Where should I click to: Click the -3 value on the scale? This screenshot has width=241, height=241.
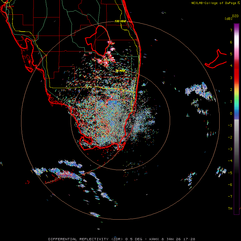(x=230, y=149)
